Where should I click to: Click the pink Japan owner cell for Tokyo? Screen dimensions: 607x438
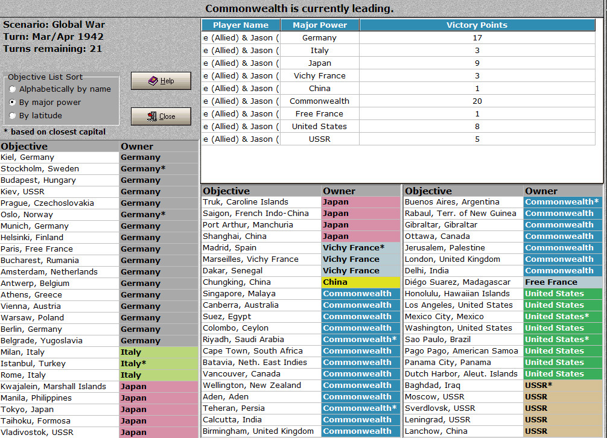click(x=159, y=410)
